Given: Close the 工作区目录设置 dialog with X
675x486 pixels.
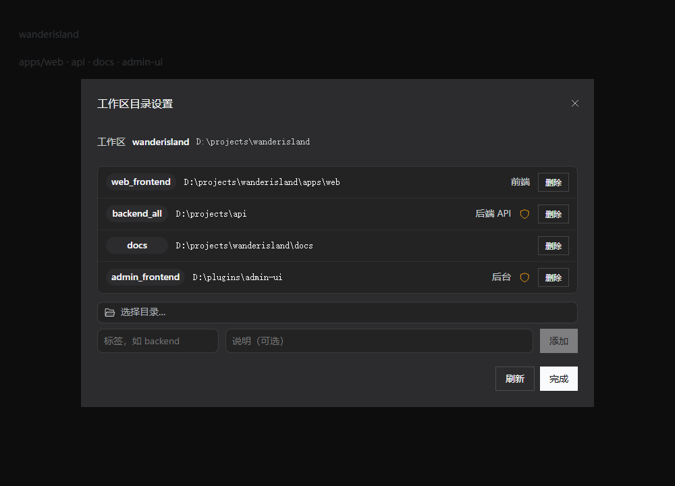Looking at the screenshot, I should (574, 103).
